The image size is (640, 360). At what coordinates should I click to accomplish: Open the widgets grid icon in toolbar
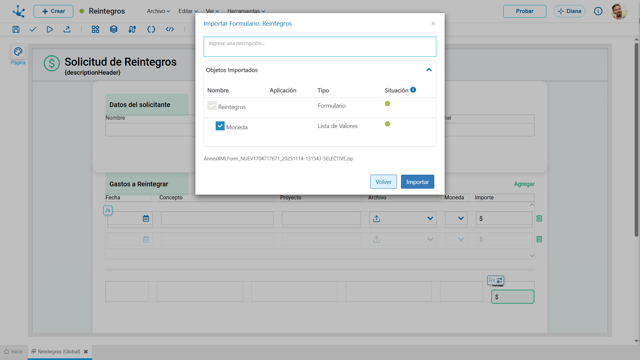coord(96,29)
